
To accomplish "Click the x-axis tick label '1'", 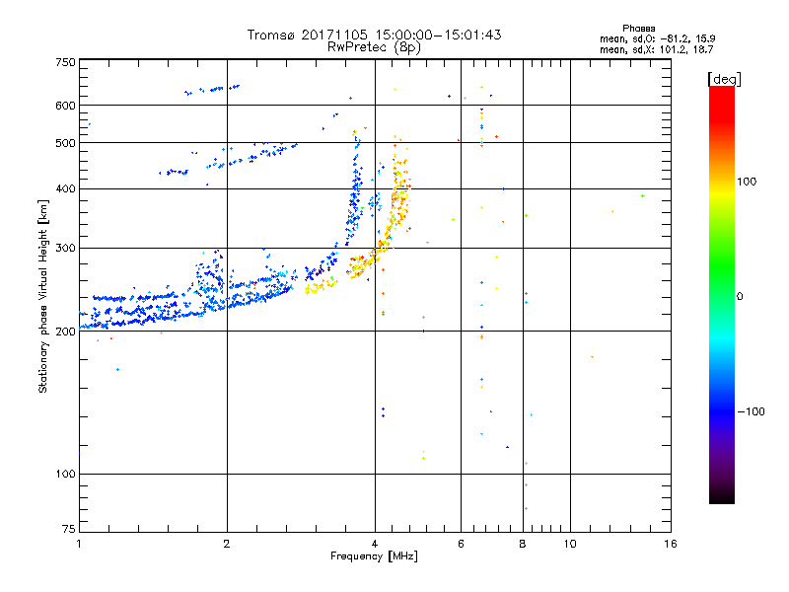I will coord(79,544).
